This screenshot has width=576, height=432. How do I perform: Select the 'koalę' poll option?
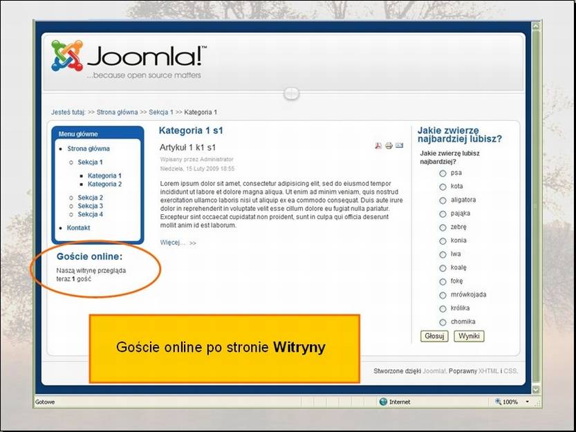pos(443,268)
